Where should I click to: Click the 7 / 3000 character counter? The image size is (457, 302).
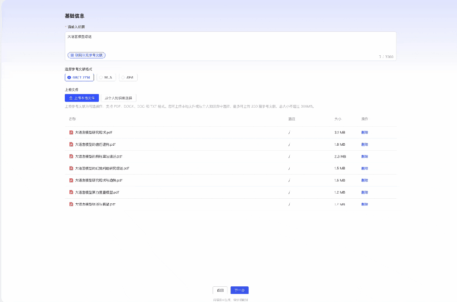tap(386, 57)
